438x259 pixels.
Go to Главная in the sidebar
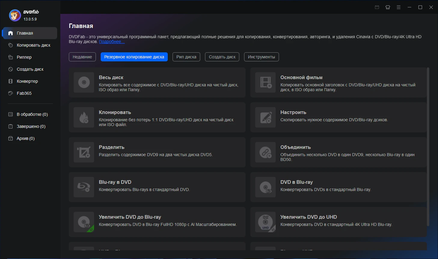(30, 33)
